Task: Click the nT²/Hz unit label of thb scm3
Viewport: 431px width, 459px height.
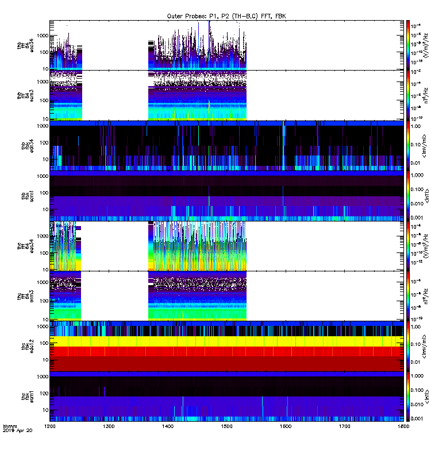Action: pos(426,95)
